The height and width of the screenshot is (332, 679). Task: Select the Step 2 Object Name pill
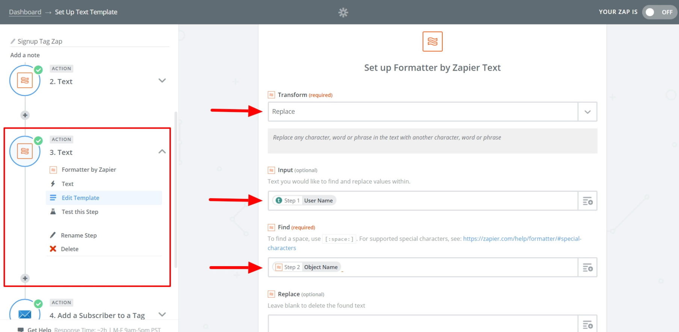(307, 267)
